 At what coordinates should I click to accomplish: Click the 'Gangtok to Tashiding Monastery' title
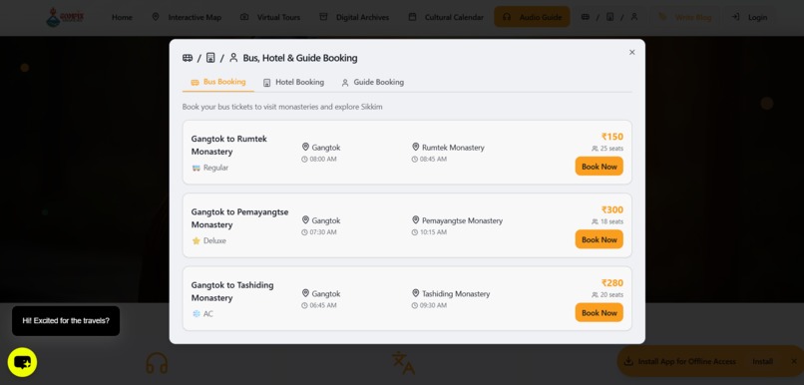[x=232, y=291]
